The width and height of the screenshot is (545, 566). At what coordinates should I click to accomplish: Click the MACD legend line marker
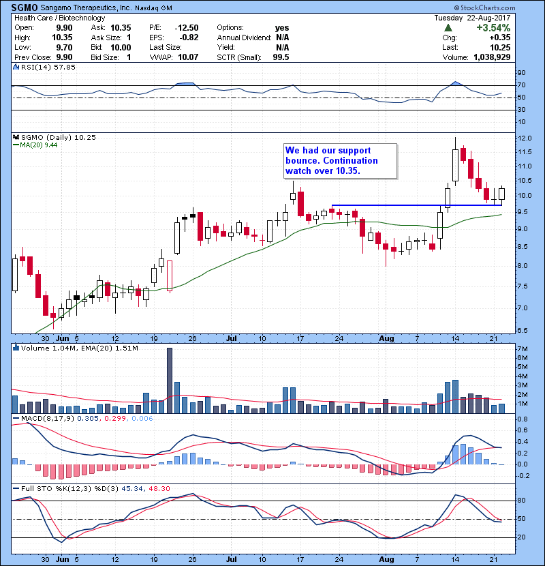tap(16, 419)
